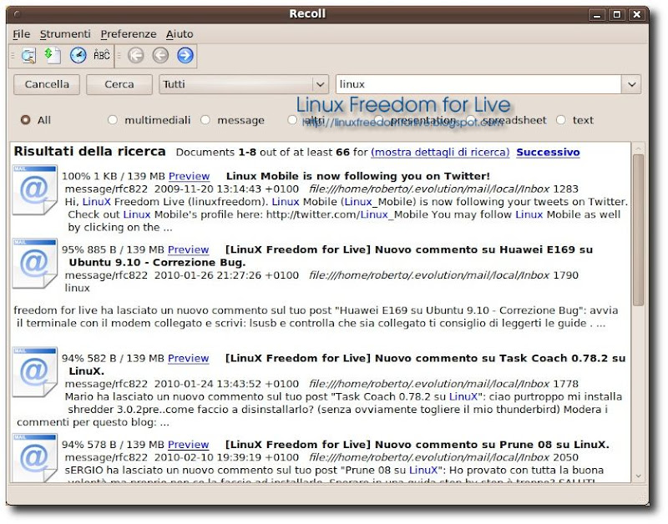Select the spreadsheet radio button
The width and height of the screenshot is (668, 524).
471,120
